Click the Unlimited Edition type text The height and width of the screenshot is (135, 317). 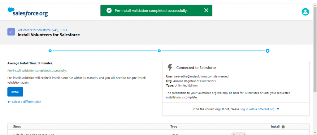[x=186, y=85]
